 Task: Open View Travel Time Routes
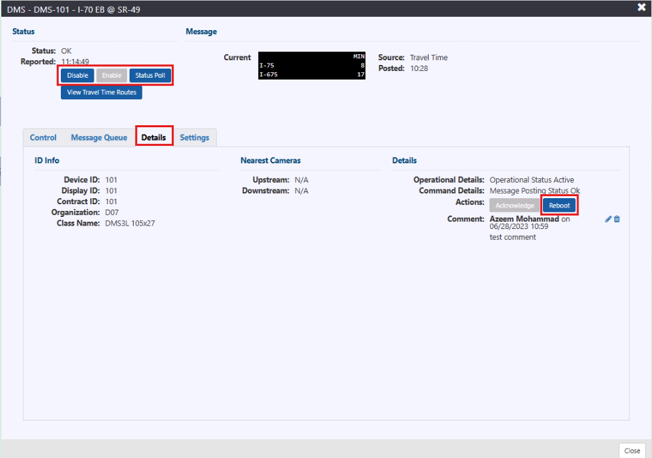[102, 92]
